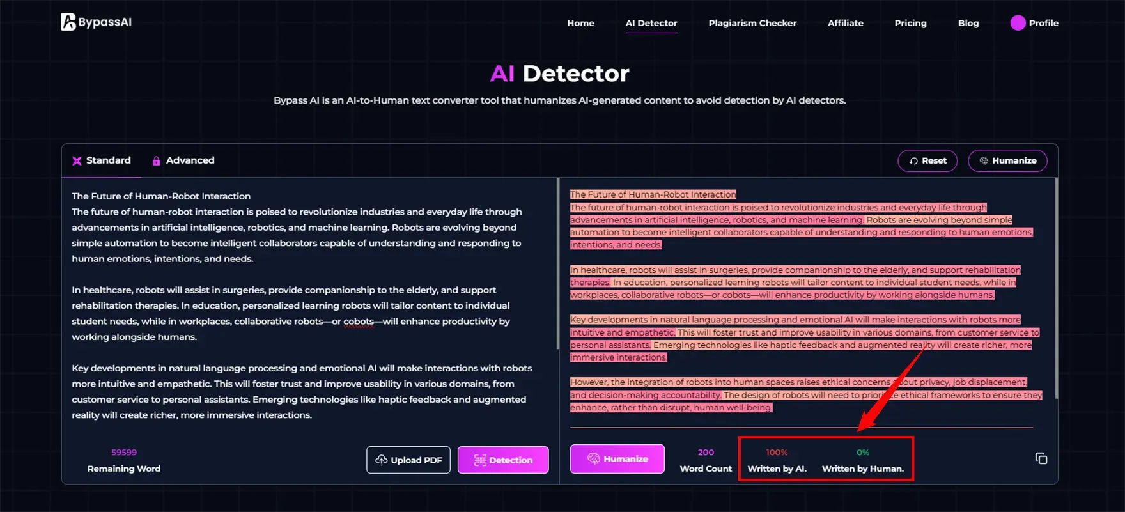Viewport: 1125px width, 512px height.
Task: Click the Standard tab icon
Action: [77, 161]
